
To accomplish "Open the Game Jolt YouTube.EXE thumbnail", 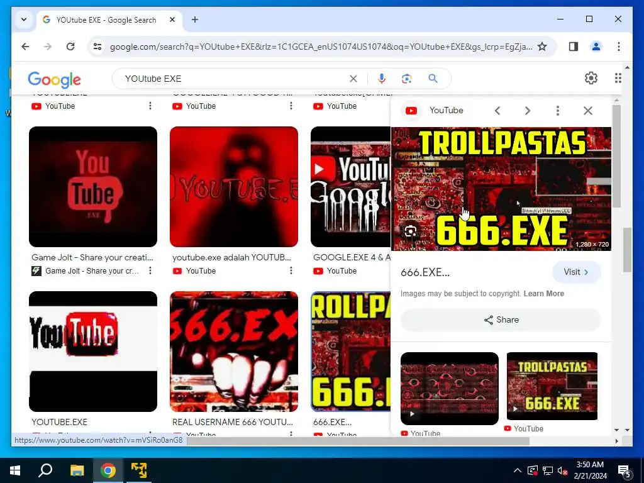I will click(x=93, y=186).
